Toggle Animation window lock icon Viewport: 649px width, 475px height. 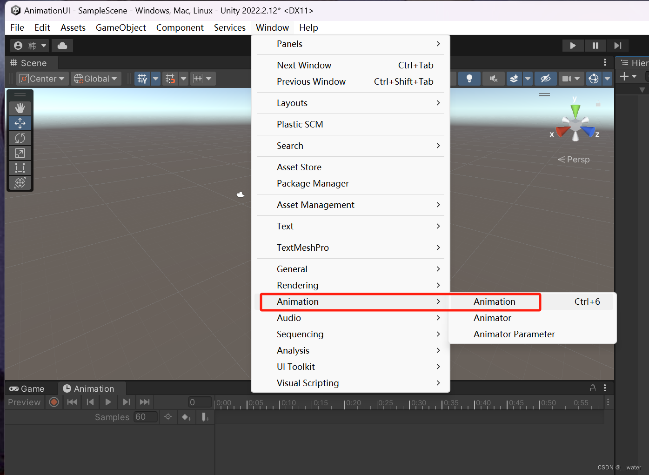593,388
